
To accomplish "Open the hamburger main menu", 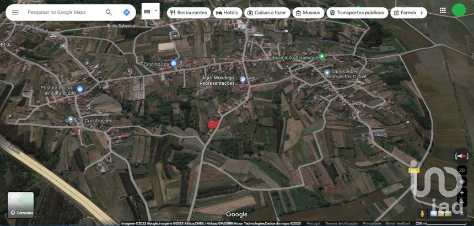I will point(15,12).
